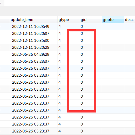Image resolution: width=135 pixels, height=135 pixels.
Task: Click the update_time cell showing 2022-12-11 16:20:07
Action: click(x=34, y=34)
